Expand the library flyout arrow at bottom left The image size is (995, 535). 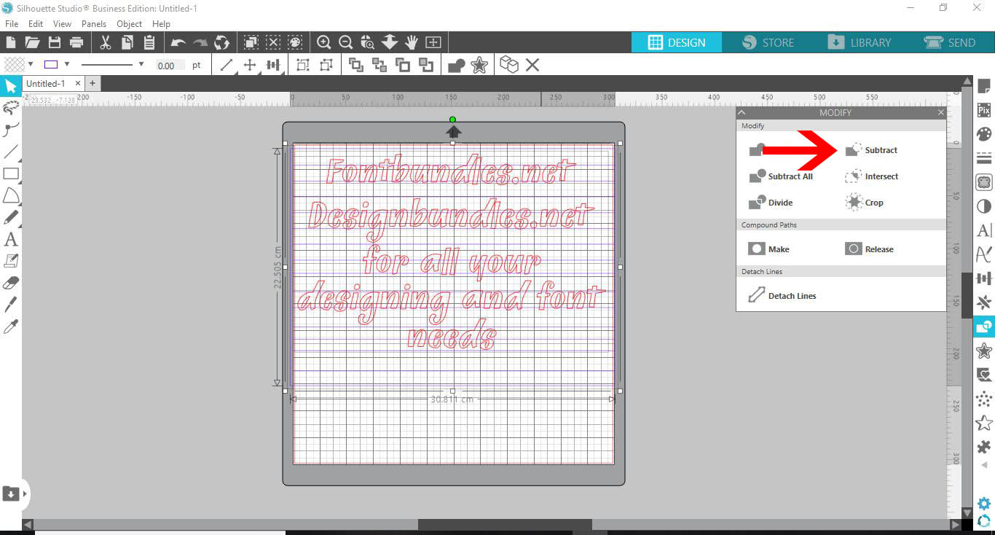click(x=25, y=493)
